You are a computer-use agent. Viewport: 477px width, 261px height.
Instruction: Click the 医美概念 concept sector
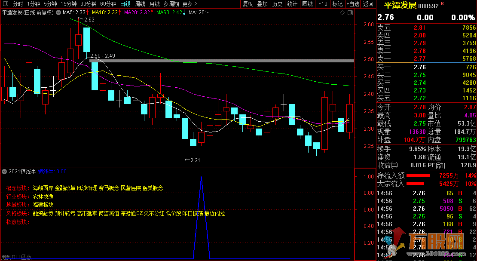click(x=153, y=188)
